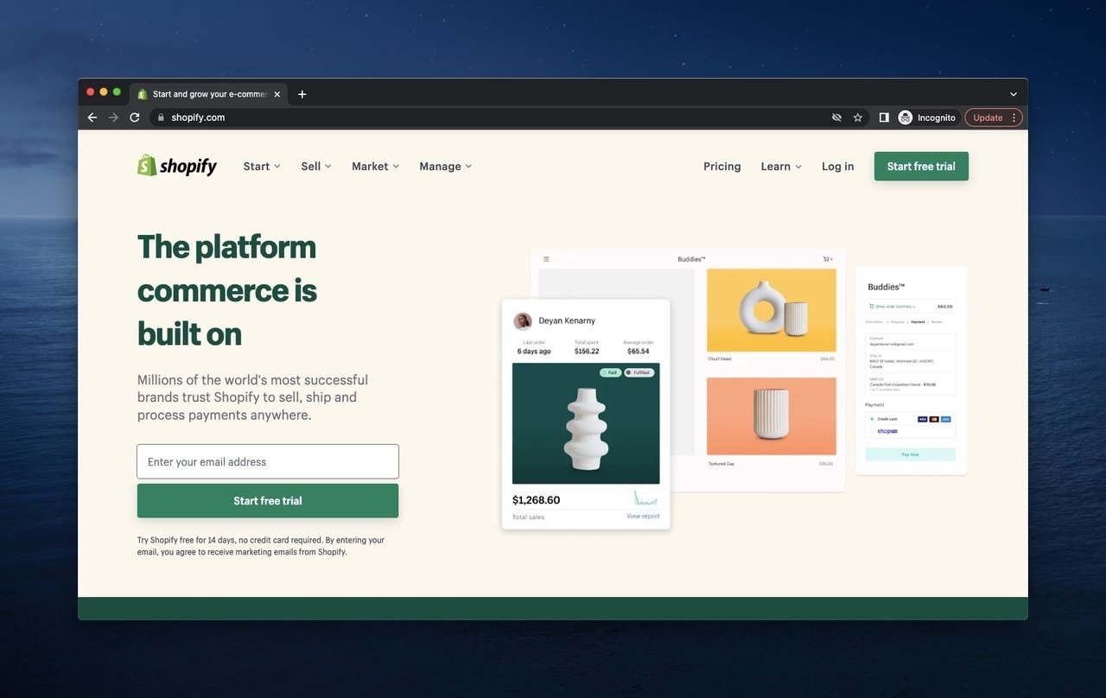Click the 'The platform commerce is built on' headline
The width and height of the screenshot is (1106, 698).
227,290
